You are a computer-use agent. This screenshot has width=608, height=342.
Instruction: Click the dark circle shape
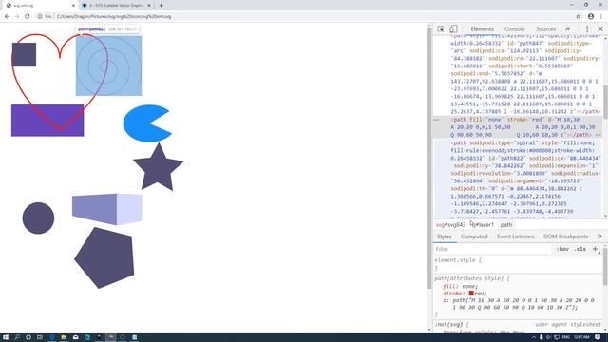[x=38, y=218]
